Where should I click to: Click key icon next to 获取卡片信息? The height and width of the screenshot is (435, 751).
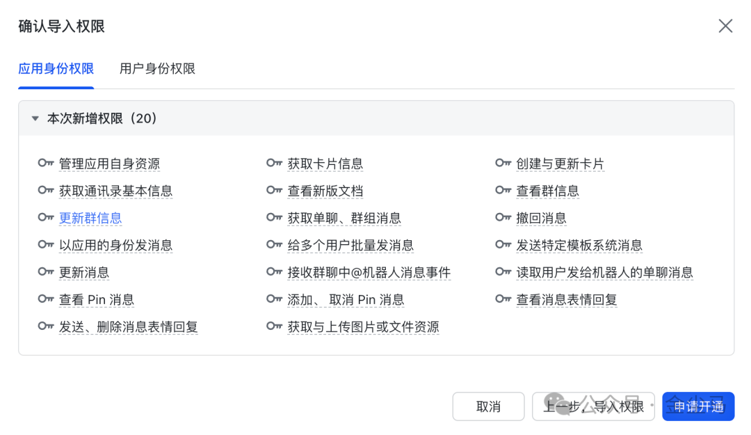click(274, 164)
